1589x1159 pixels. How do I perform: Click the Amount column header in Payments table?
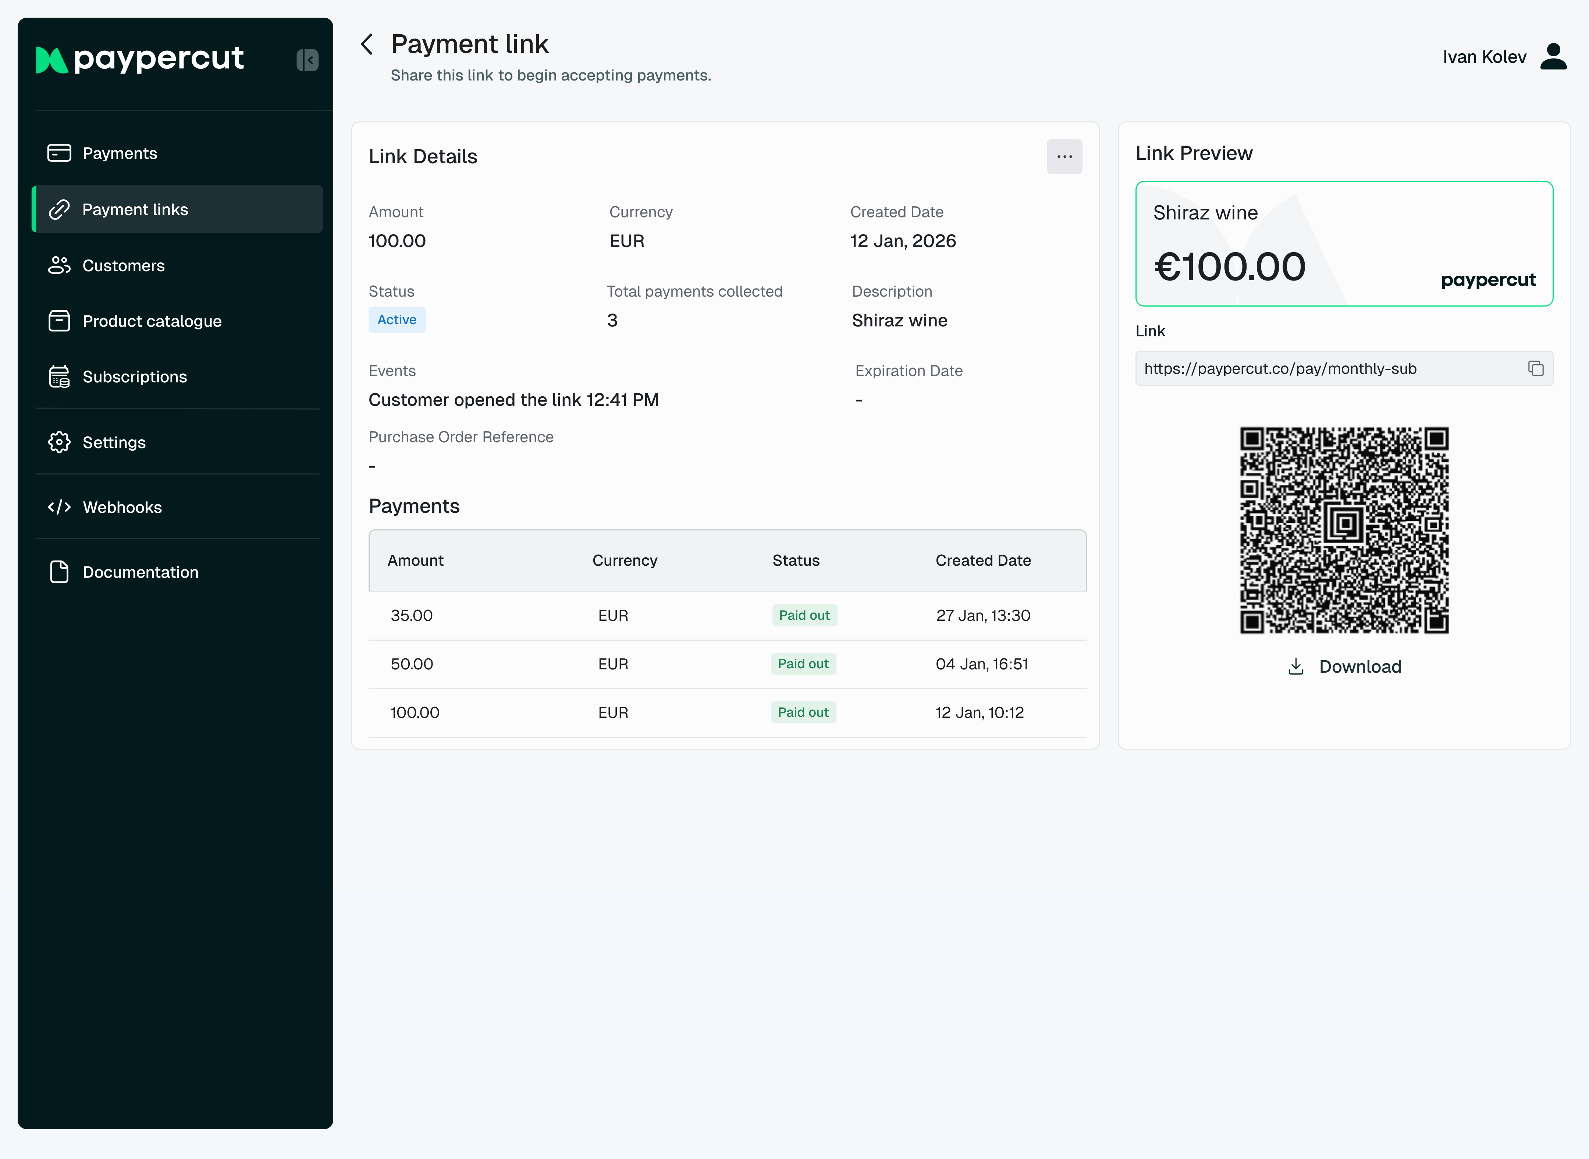(x=415, y=561)
